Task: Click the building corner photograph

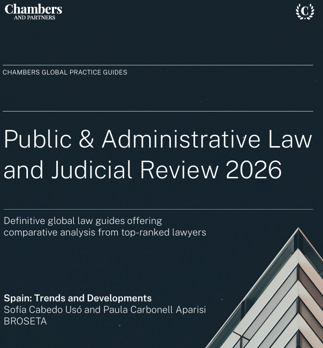Action: tap(265, 288)
